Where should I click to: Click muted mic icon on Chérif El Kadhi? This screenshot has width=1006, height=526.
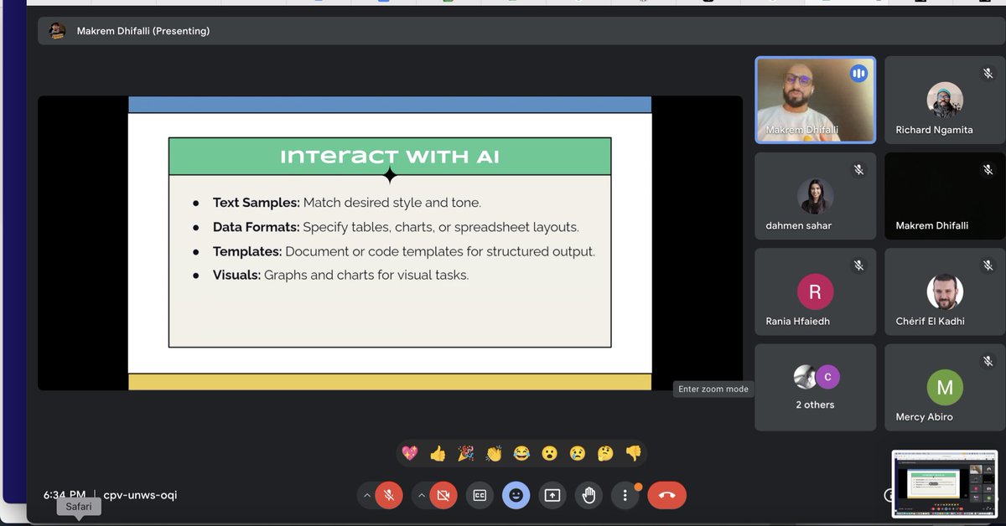tap(988, 265)
